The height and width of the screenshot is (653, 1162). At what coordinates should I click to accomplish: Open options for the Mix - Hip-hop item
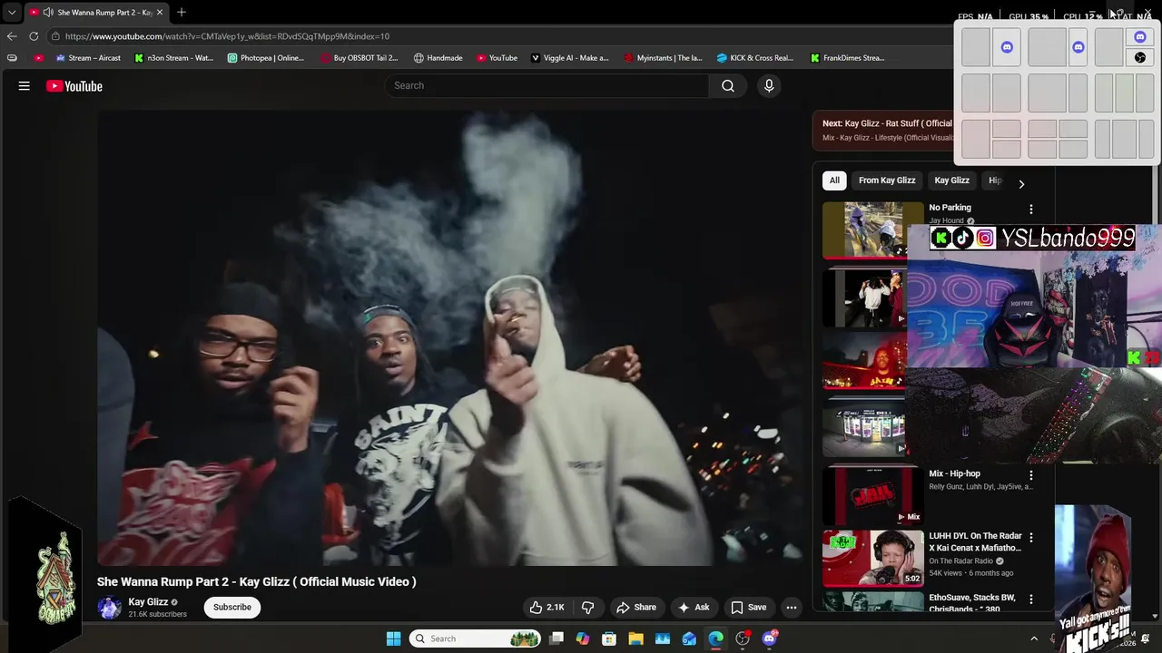click(x=1030, y=475)
